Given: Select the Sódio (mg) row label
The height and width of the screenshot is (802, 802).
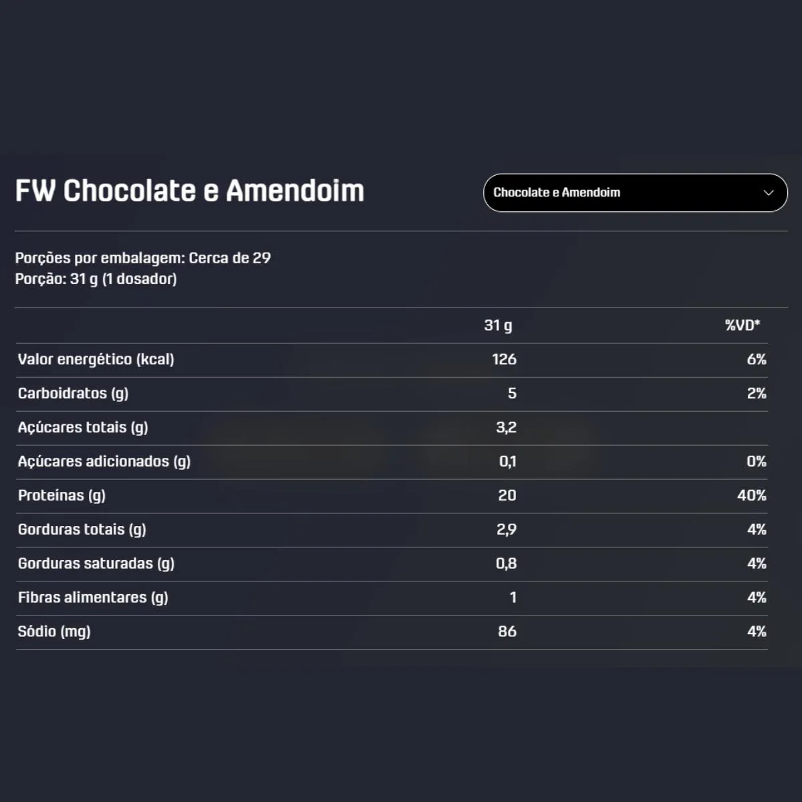Looking at the screenshot, I should 54,632.
